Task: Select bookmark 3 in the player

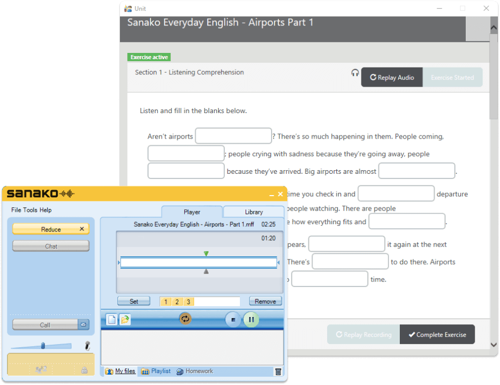Action: pos(187,301)
